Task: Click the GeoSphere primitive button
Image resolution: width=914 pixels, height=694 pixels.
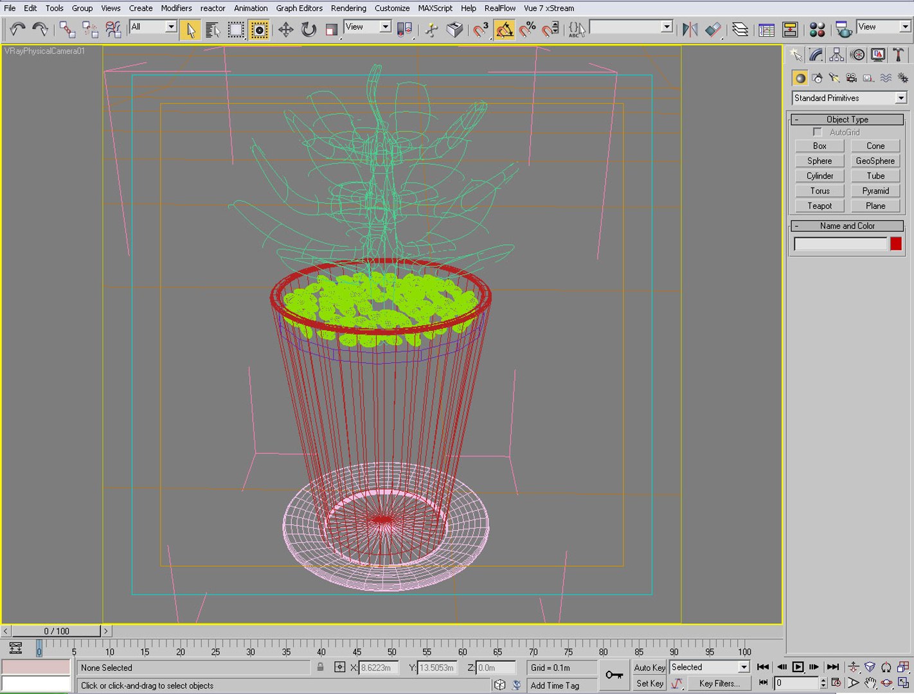Action: 875,161
